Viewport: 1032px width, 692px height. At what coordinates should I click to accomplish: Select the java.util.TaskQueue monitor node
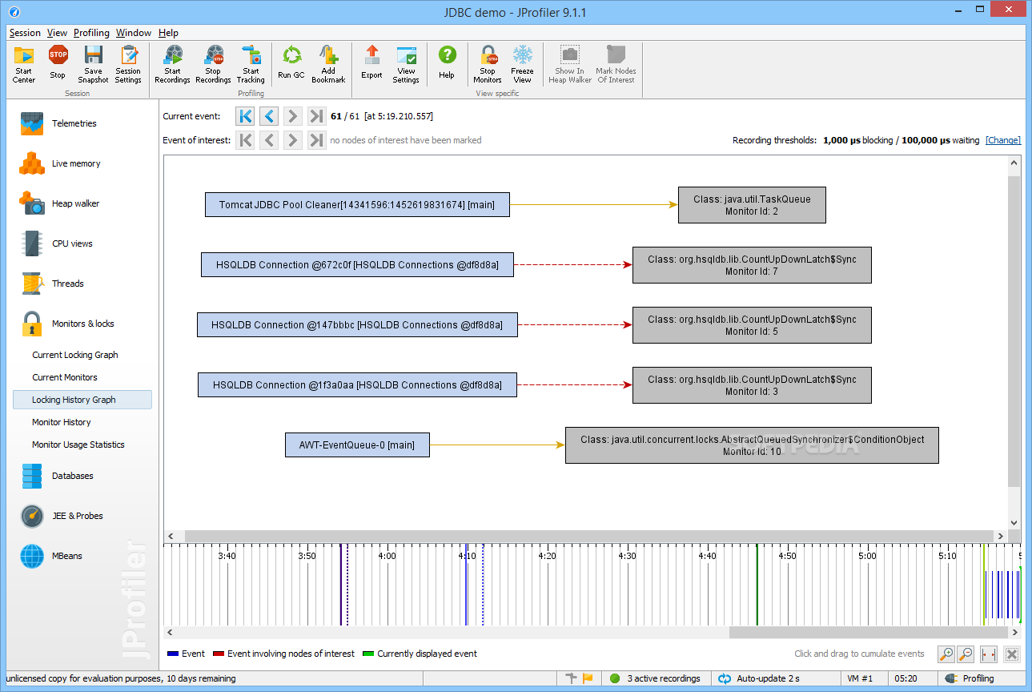coord(752,205)
